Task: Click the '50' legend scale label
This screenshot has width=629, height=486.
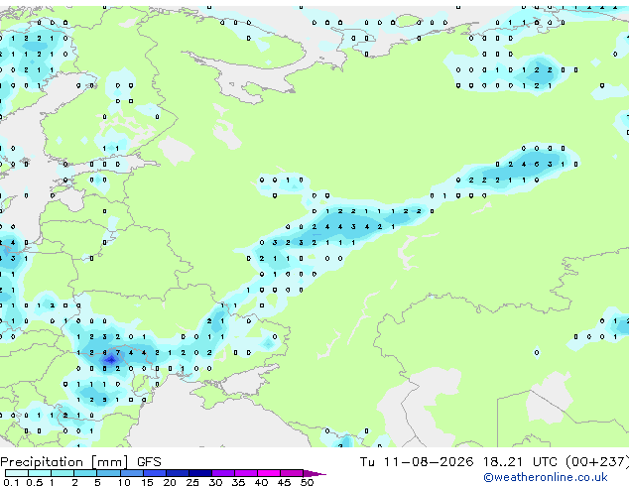Action: coord(307,482)
